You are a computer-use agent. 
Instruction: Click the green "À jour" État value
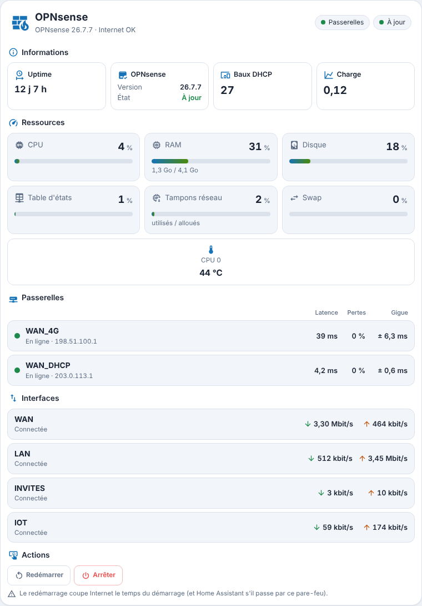click(192, 98)
